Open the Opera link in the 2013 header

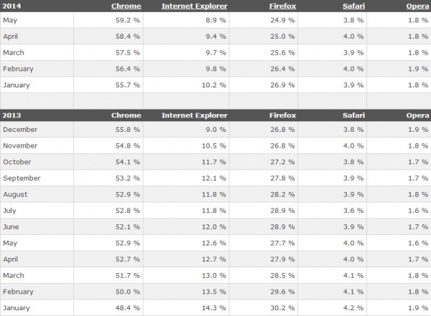pyautogui.click(x=417, y=115)
